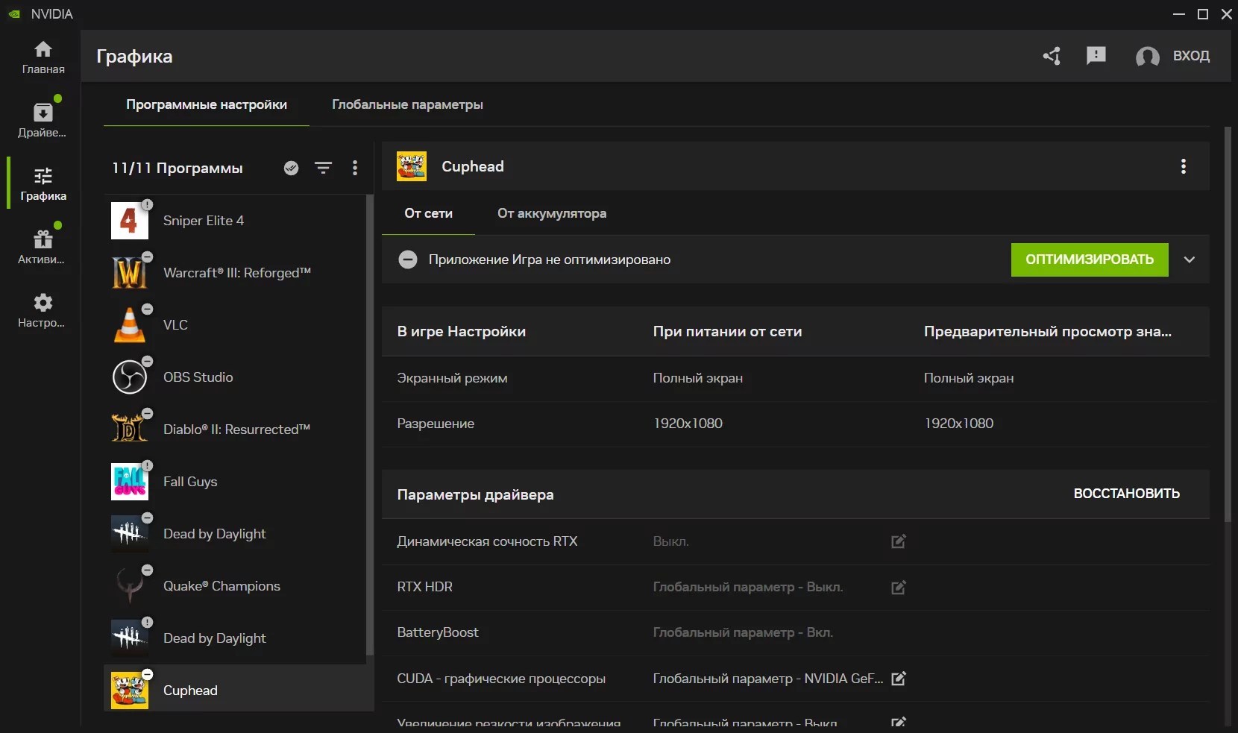Click the BatteryBoost setting row
1238x733 pixels.
click(x=795, y=632)
